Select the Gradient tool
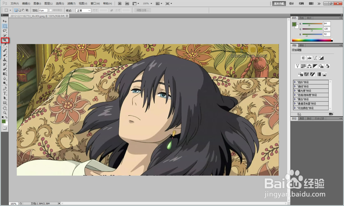Screen dimensions: 344x206 [4, 74]
